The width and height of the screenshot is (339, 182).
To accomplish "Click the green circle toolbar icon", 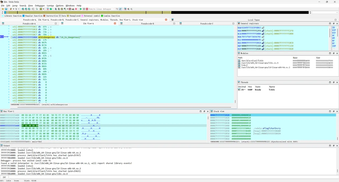I will click(x=51, y=9).
